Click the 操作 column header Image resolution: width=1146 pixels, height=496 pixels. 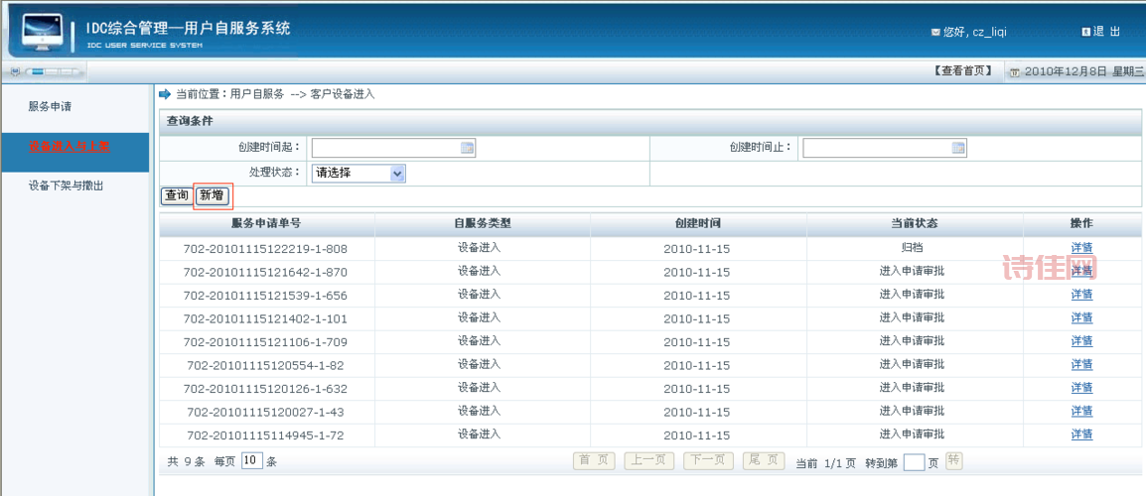tap(1081, 224)
